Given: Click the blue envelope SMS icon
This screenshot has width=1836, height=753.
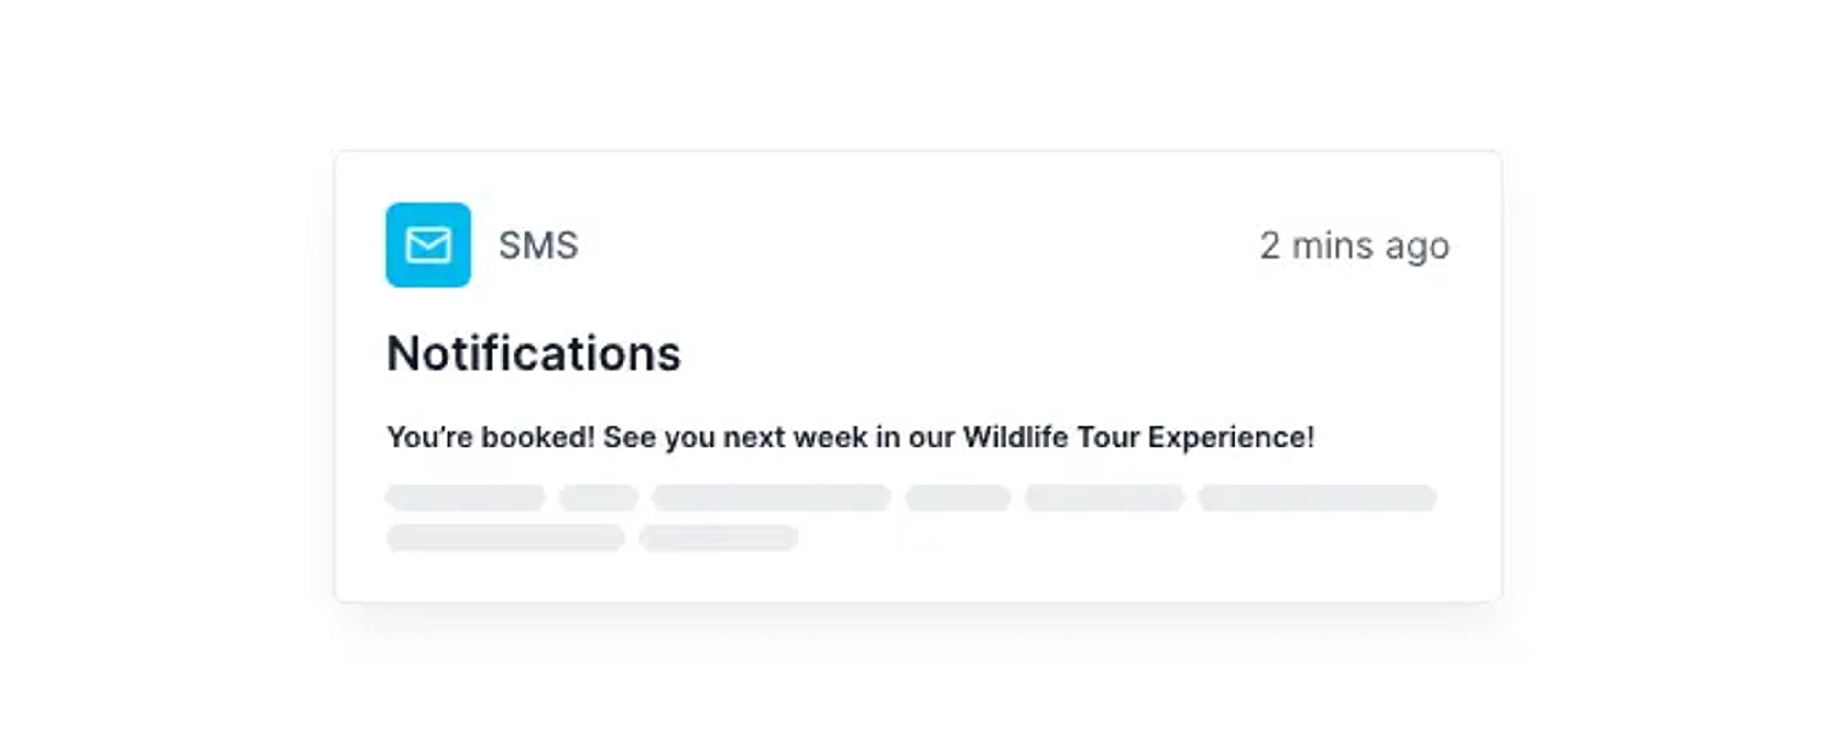Looking at the screenshot, I should 428,245.
